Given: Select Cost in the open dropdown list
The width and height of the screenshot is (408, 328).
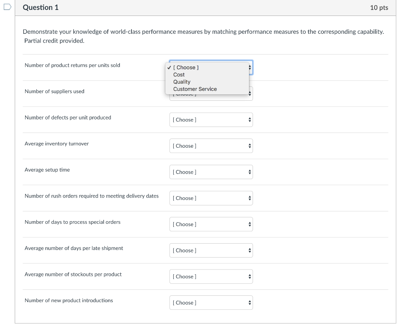Looking at the screenshot, I should coord(207,74).
